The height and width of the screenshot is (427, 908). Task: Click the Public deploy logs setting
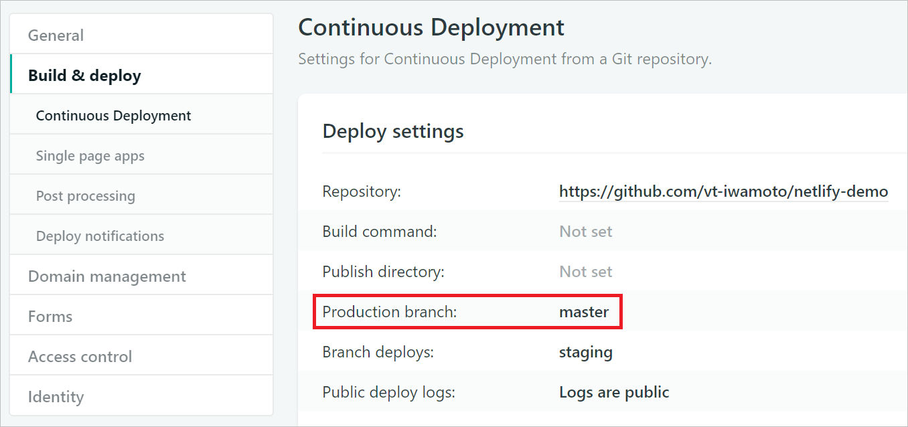point(613,392)
